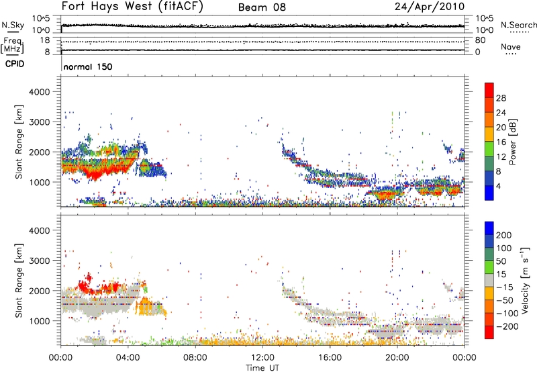Select the 16:00 time tick label

330,358
